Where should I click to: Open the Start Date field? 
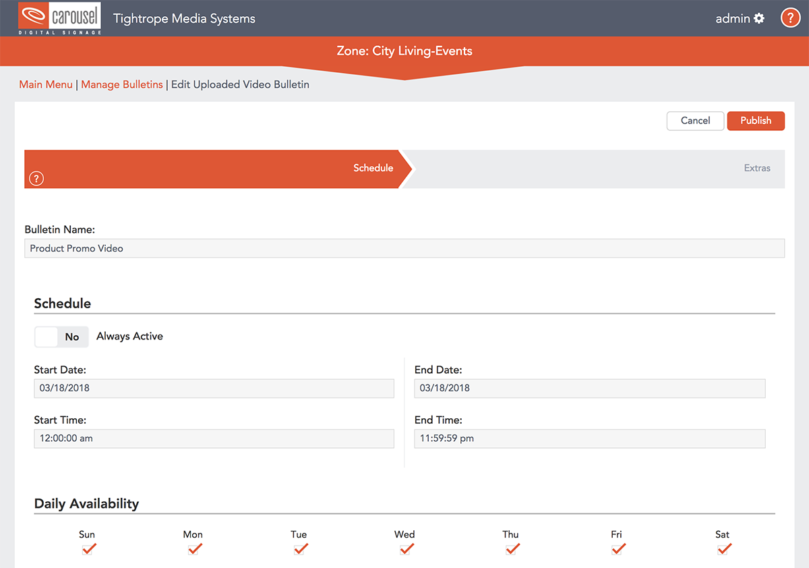coord(214,388)
